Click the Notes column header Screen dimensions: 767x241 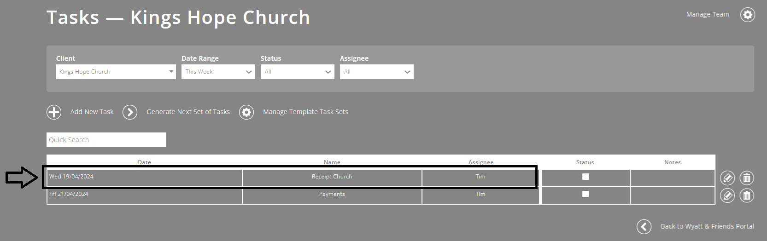click(673, 162)
